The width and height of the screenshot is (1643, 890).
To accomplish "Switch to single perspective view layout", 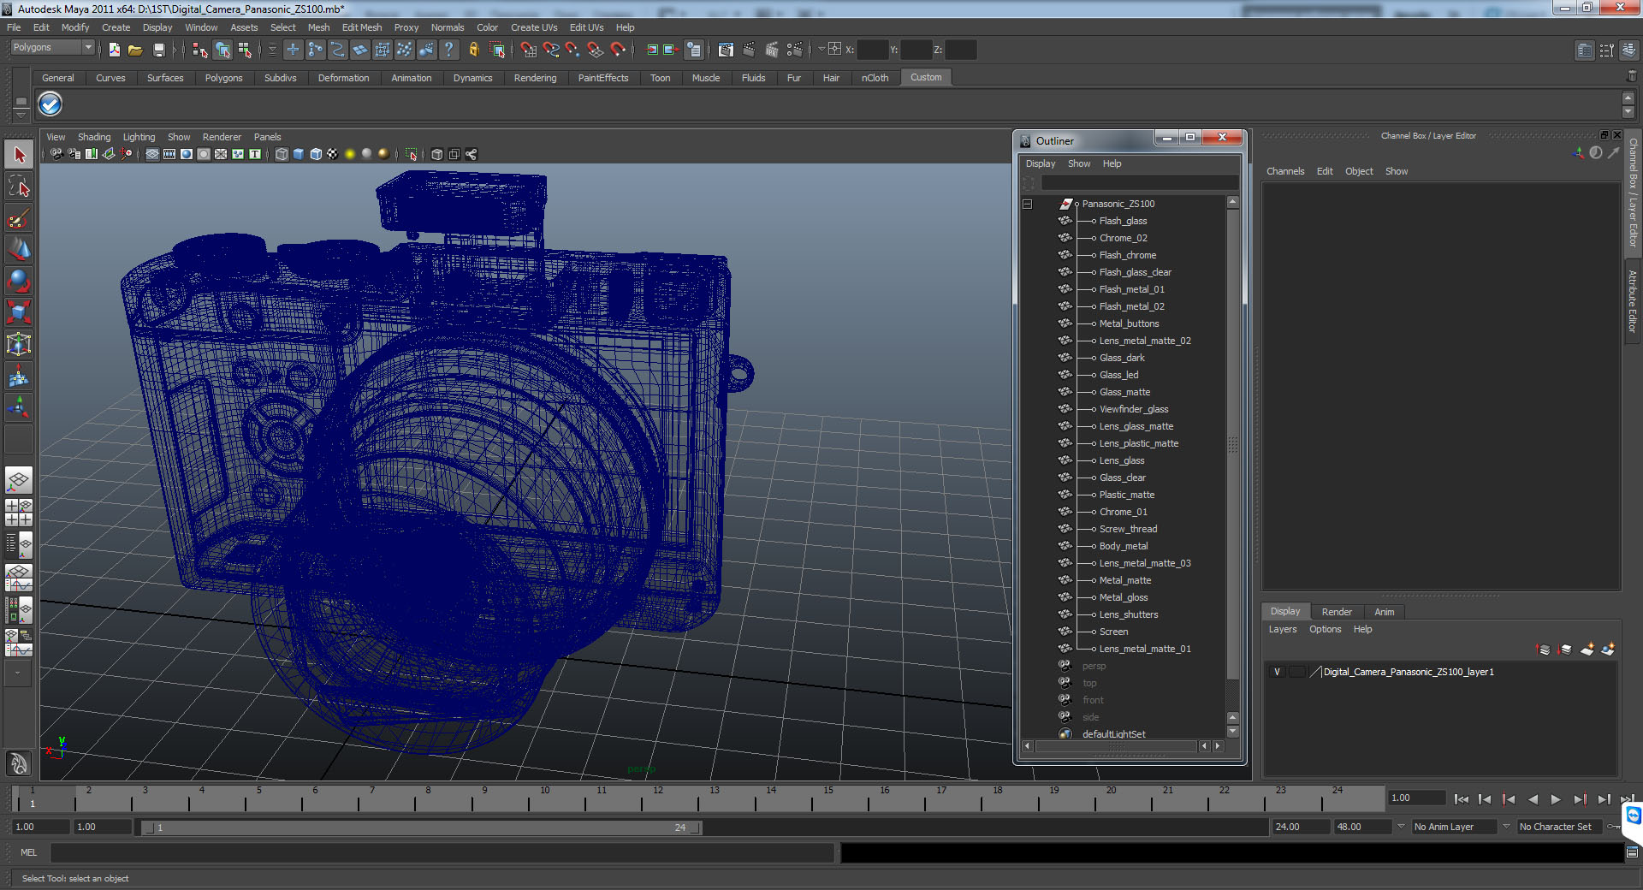I will (19, 480).
